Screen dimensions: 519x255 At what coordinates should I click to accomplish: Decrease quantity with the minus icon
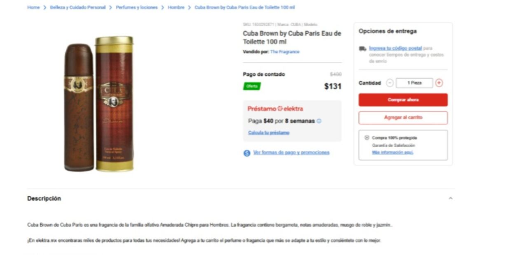(x=390, y=83)
